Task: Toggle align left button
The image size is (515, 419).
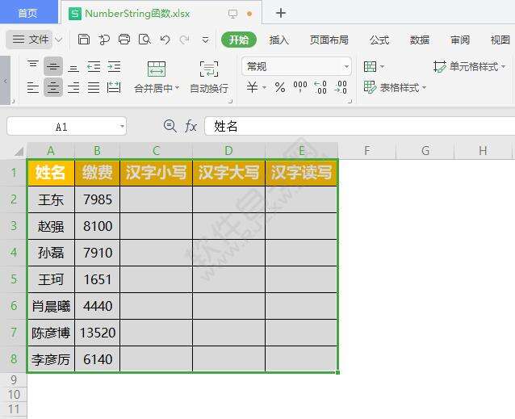Action: tap(33, 88)
